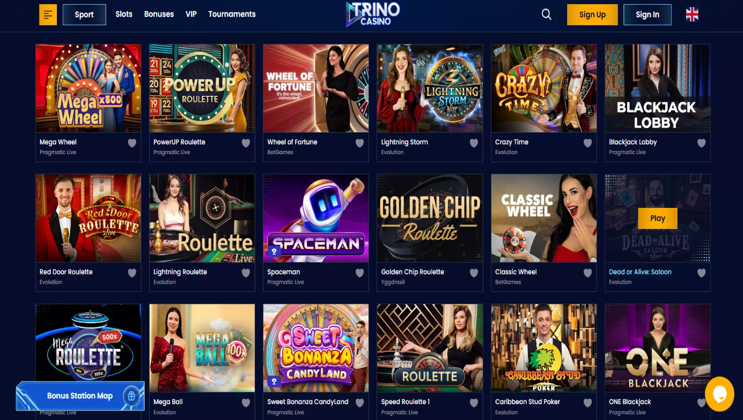Favorite the Mega Wheel game heart
The image size is (743, 420).
132,143
